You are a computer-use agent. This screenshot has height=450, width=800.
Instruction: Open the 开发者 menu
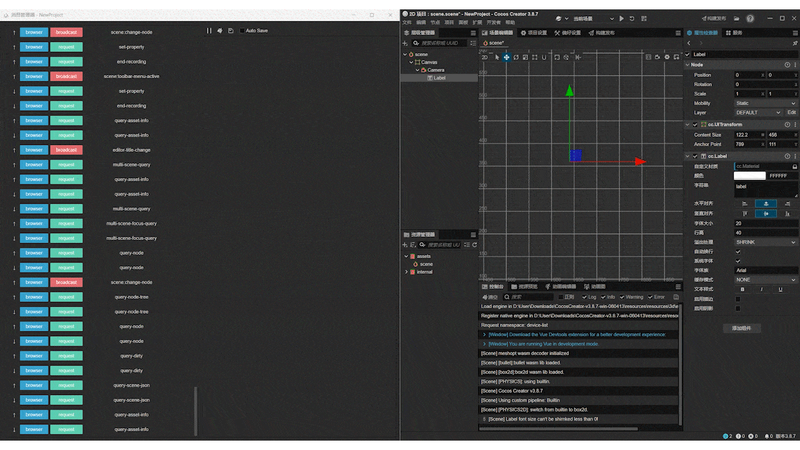coord(494,22)
